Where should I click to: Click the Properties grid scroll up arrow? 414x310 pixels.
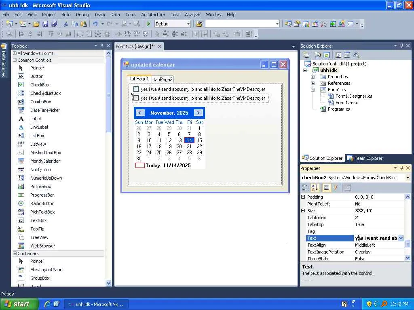[408, 197]
